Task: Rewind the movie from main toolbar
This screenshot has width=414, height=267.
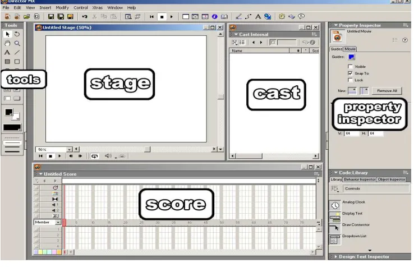Action: 151,17
